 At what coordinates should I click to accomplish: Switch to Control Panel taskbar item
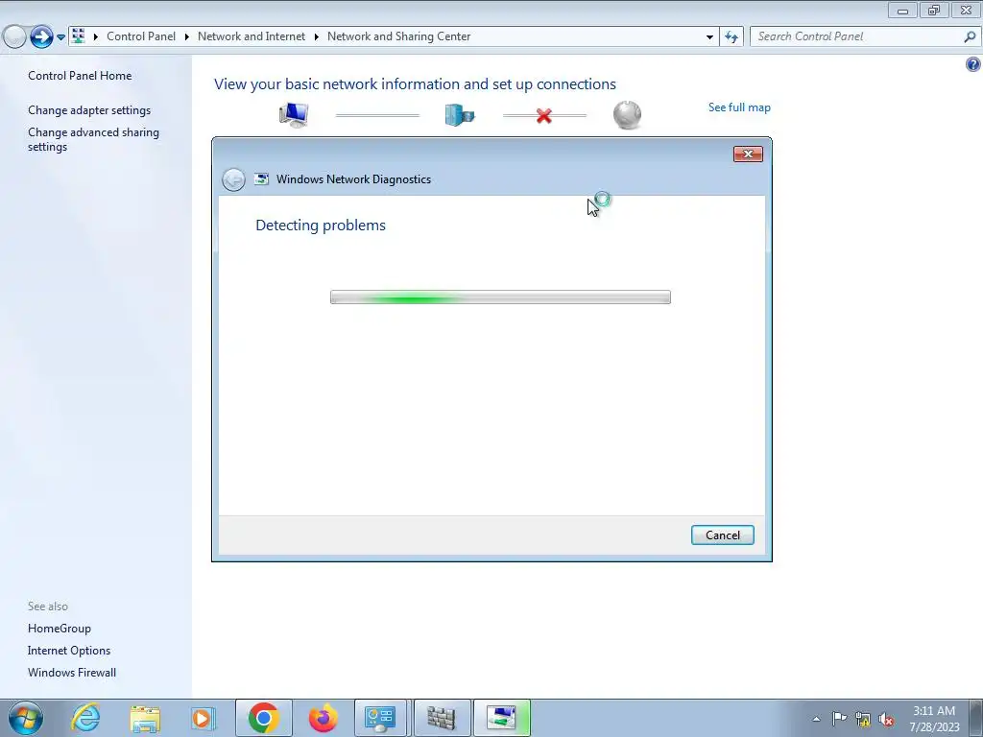click(381, 718)
